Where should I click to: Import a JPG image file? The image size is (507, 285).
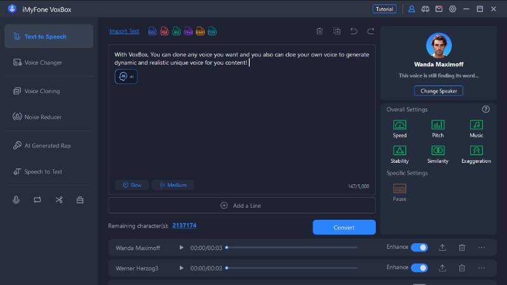coord(176,31)
